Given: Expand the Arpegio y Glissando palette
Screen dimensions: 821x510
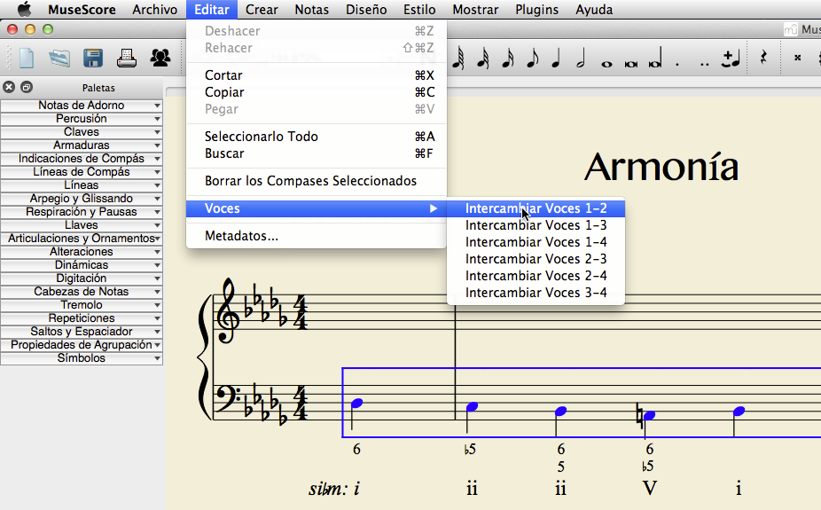Looking at the screenshot, I should tap(82, 199).
